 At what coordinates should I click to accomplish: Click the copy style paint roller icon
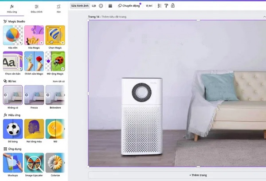point(166,6)
